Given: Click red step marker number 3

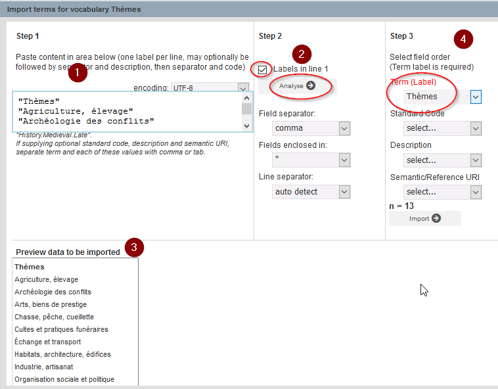Looking at the screenshot, I should [134, 248].
